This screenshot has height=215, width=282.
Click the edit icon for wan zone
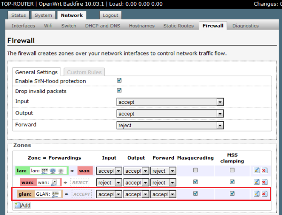(x=256, y=182)
